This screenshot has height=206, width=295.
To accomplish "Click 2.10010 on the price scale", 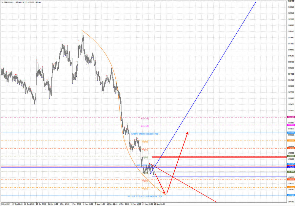I will [x=291, y=7].
